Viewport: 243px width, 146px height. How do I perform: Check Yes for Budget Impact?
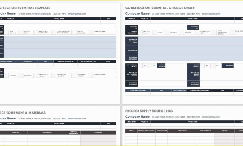pyautogui.click(x=202, y=66)
